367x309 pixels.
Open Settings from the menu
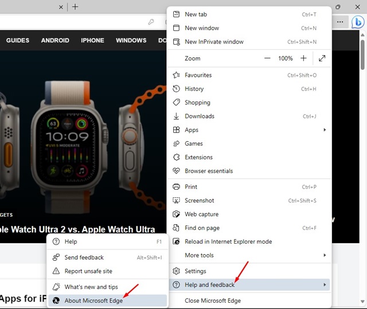click(x=249, y=271)
